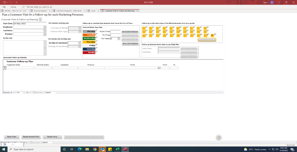297x152 pixels.
Task: Open the File menu
Action: click(x=4, y=7)
